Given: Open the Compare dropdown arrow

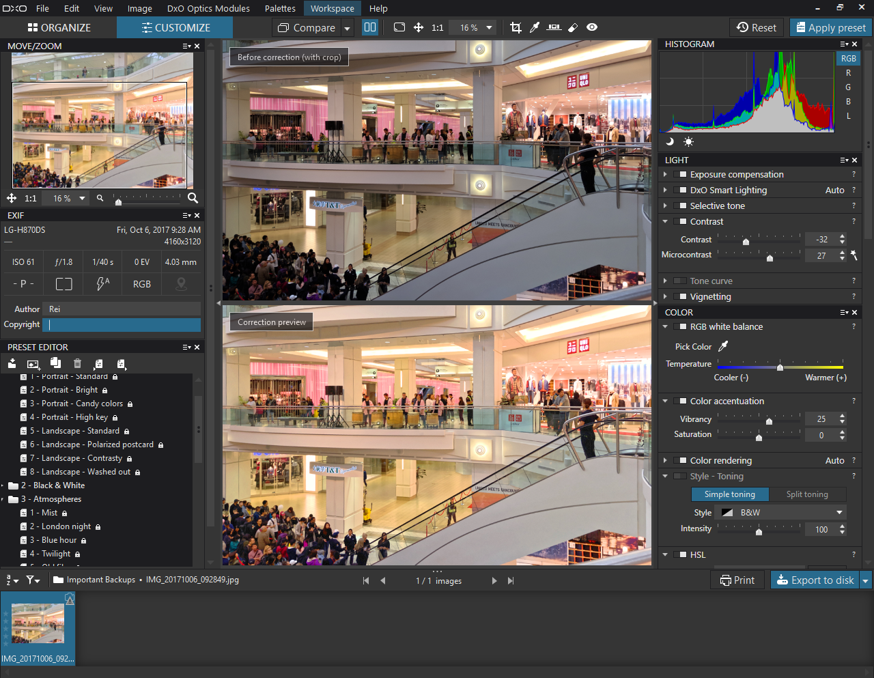Looking at the screenshot, I should 347,28.
